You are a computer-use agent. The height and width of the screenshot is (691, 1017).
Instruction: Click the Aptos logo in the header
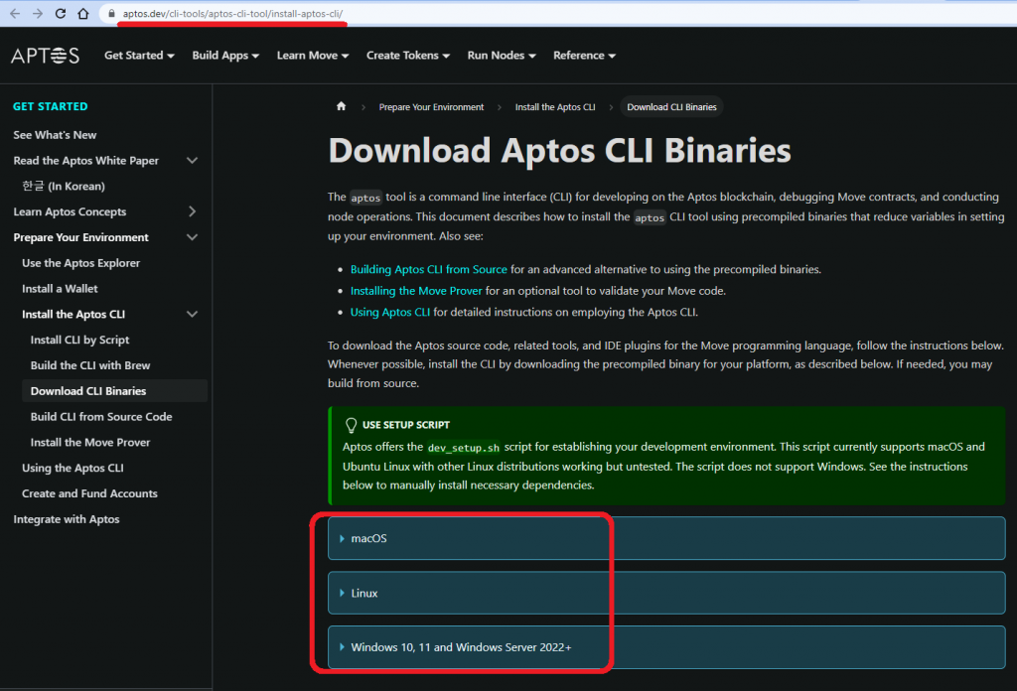point(46,56)
